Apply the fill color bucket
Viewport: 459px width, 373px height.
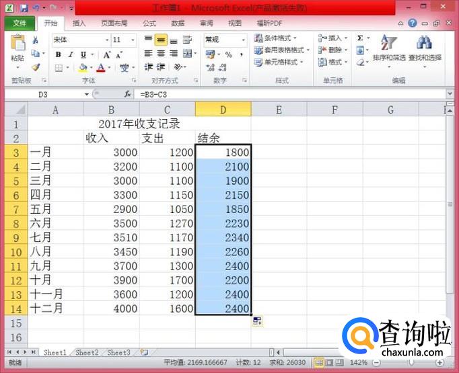(x=83, y=68)
